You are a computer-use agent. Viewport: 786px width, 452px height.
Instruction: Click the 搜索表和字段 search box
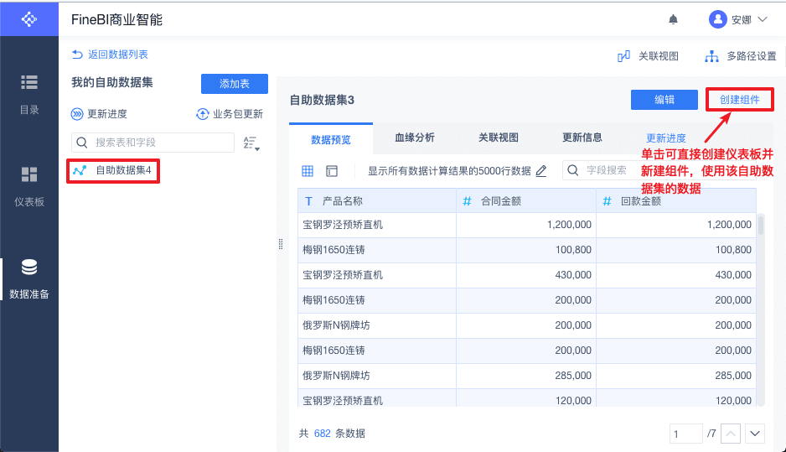pos(159,143)
